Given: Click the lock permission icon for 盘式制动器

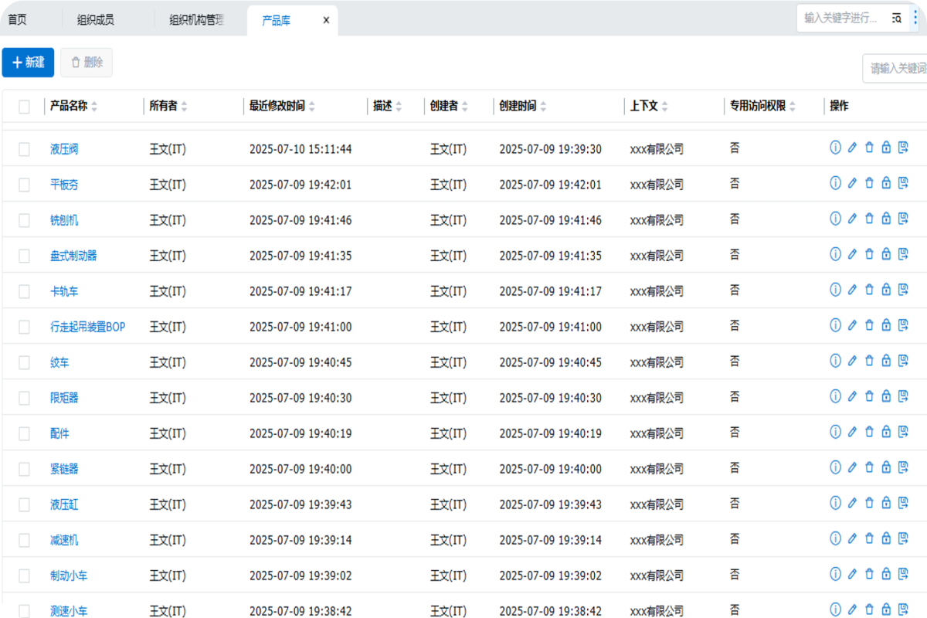Looking at the screenshot, I should point(886,254).
